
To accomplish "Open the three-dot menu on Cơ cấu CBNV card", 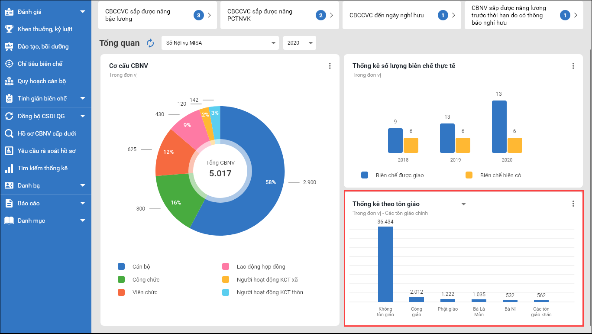I will click(330, 66).
